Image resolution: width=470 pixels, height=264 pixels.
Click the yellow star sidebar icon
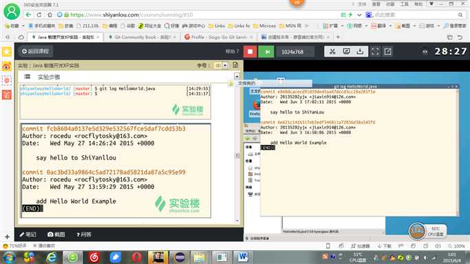(x=7, y=52)
